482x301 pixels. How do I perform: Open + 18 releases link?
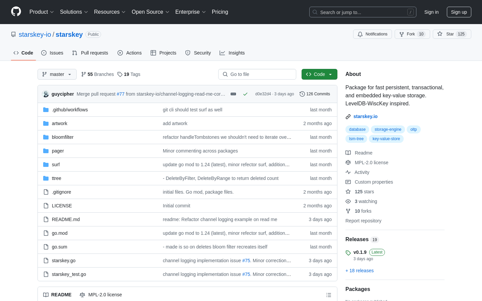click(359, 271)
